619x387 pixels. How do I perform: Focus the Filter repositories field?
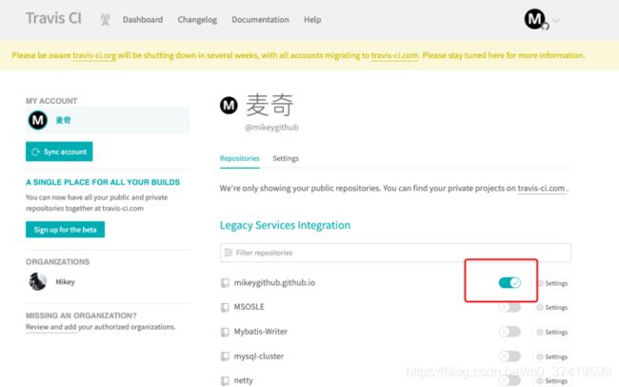click(x=395, y=253)
